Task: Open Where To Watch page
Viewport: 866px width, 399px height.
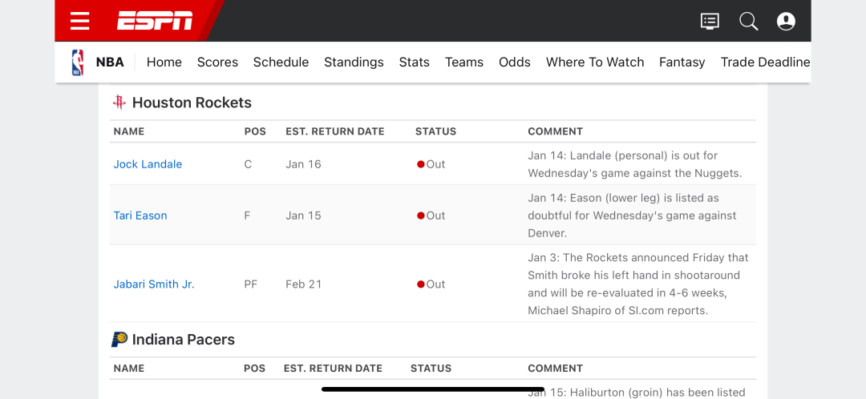Action: click(x=595, y=62)
